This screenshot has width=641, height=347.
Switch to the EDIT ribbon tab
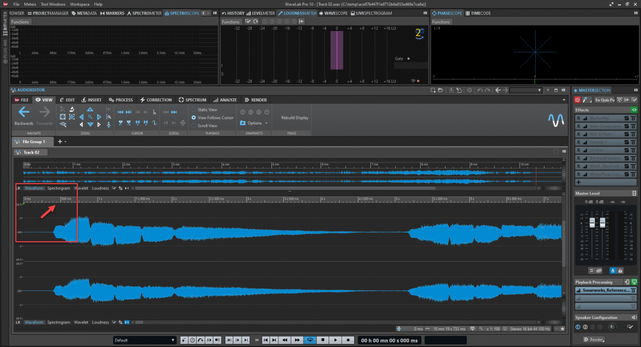pyautogui.click(x=67, y=99)
